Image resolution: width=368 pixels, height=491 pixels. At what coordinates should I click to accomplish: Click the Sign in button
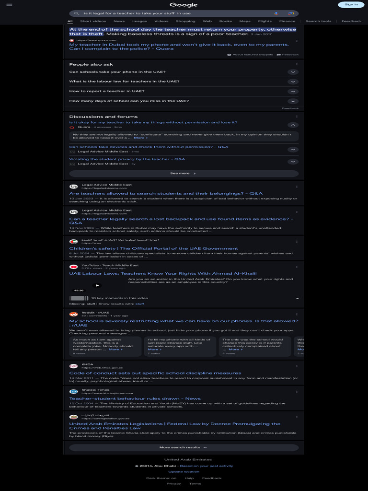point(351,5)
